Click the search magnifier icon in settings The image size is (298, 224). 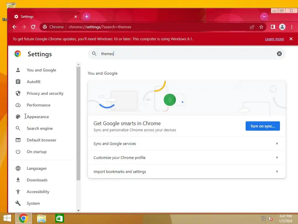[94, 54]
